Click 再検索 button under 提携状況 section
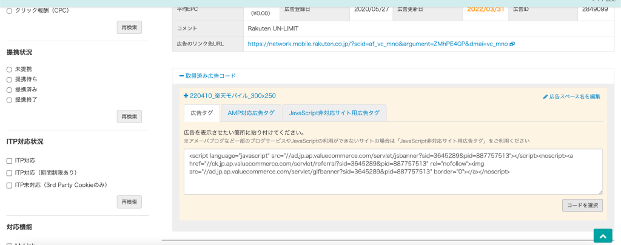Image resolution: width=621 pixels, height=245 pixels. [x=129, y=117]
